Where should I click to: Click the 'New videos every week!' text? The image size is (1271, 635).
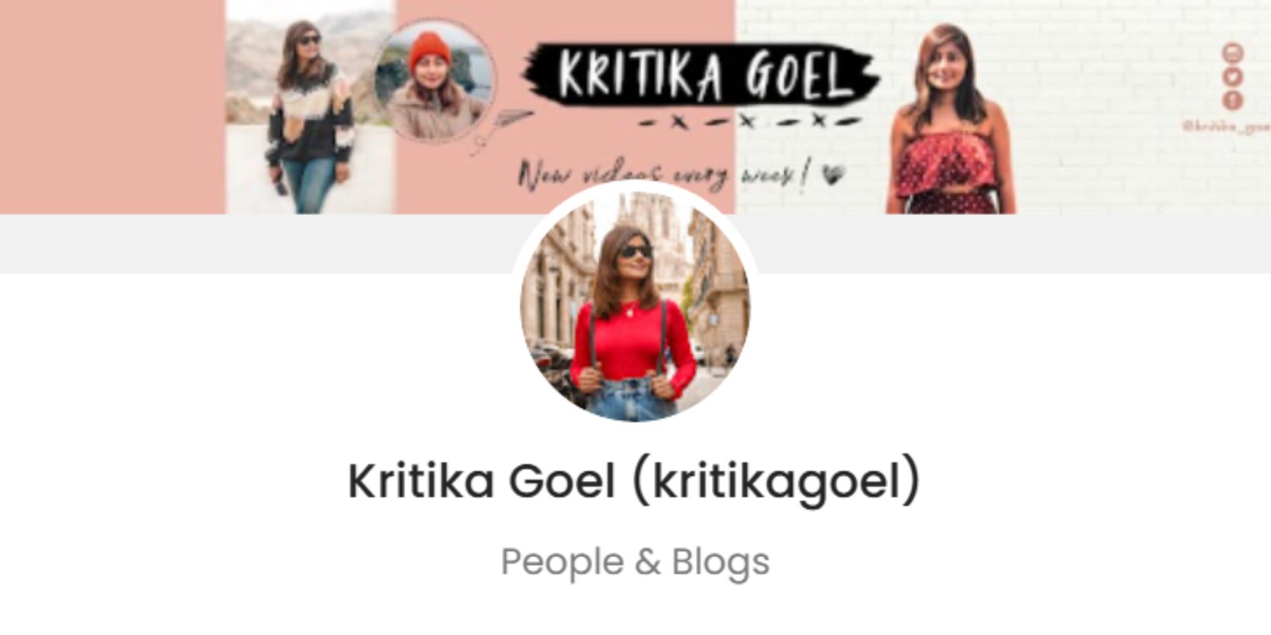point(663,174)
